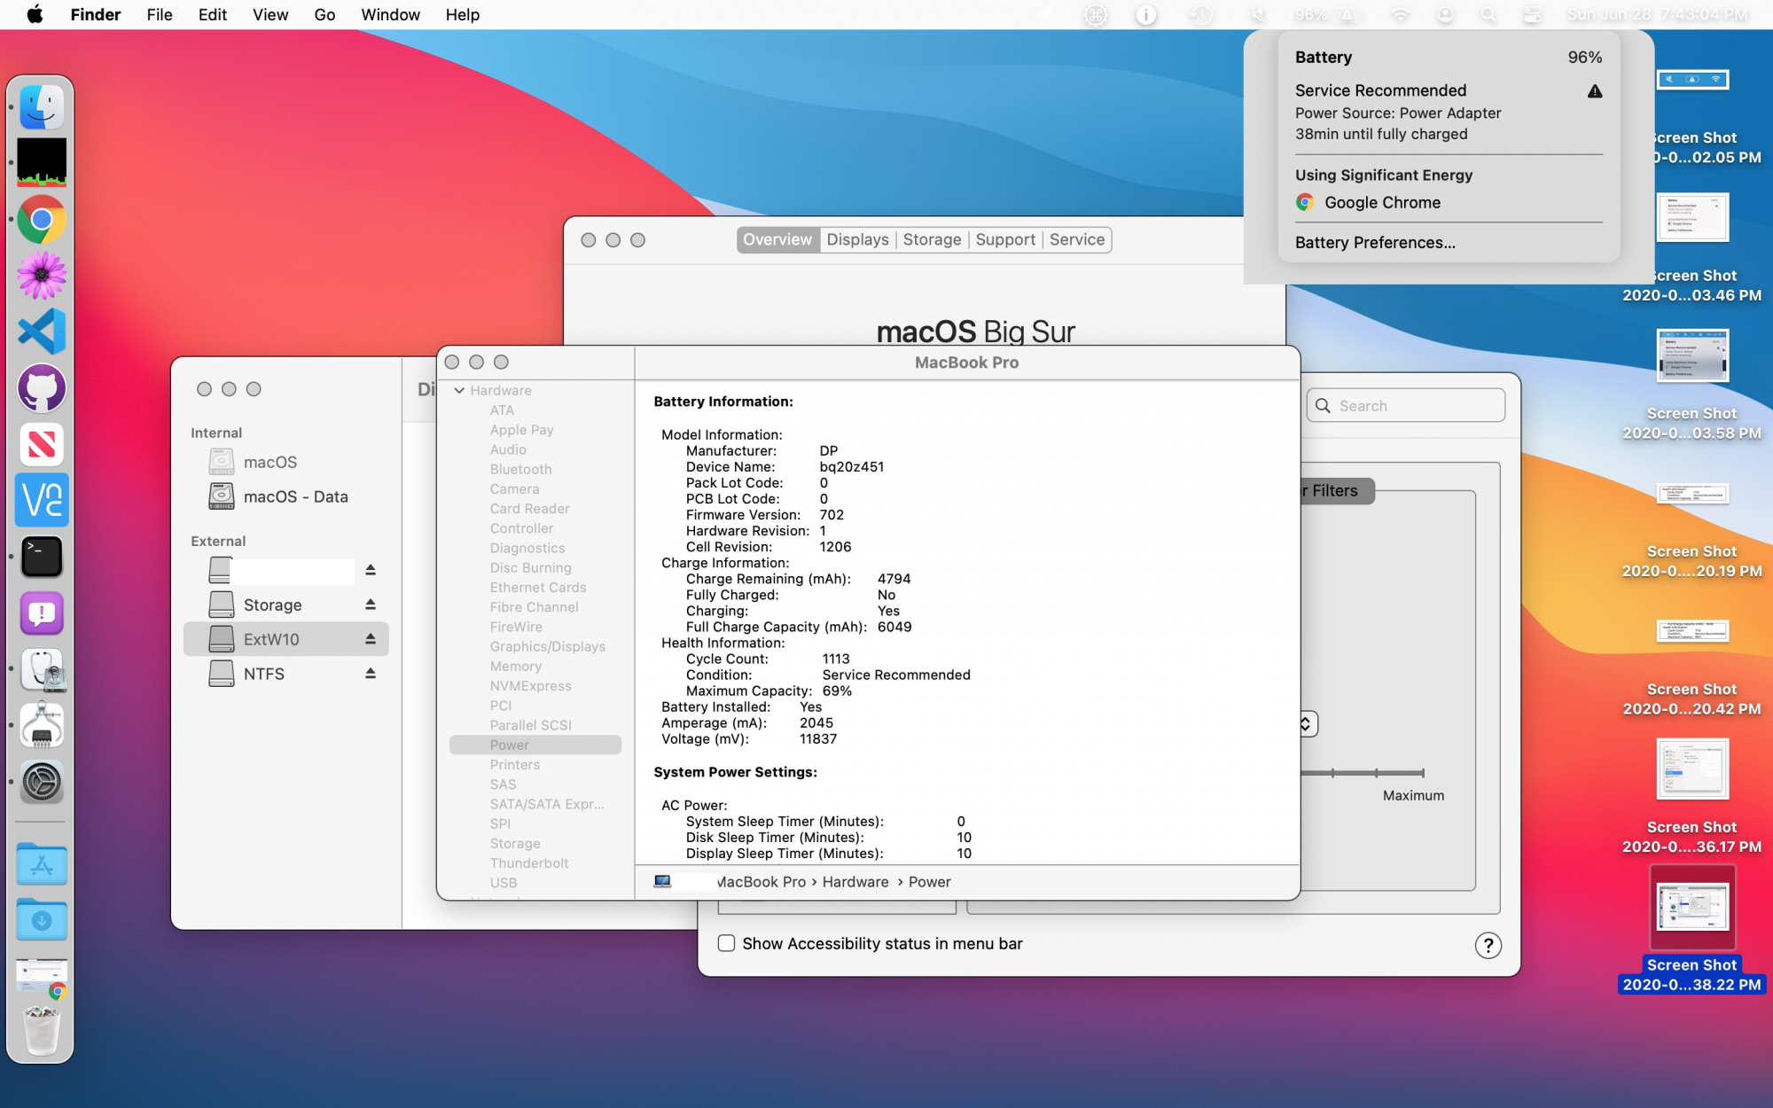Select Bluetooth in hardware list
Image resolution: width=1773 pixels, height=1108 pixels.
[521, 470]
